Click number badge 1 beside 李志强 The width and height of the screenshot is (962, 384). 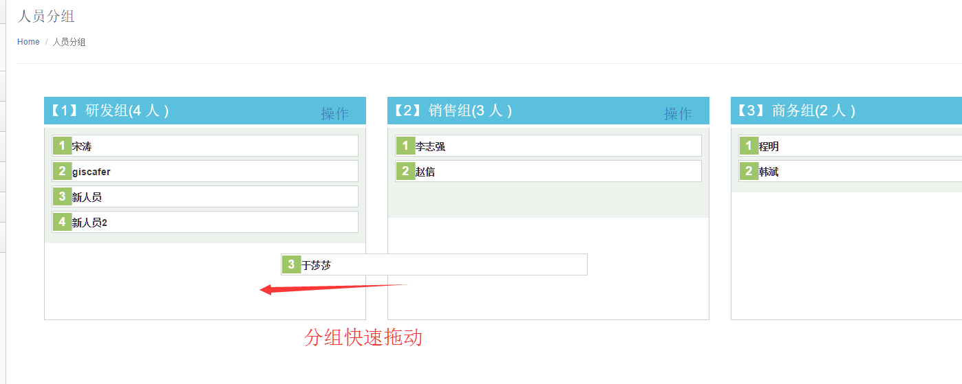click(x=405, y=146)
